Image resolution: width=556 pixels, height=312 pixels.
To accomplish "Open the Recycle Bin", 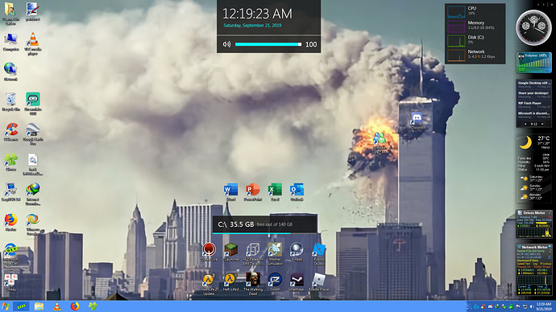I will pos(10,102).
